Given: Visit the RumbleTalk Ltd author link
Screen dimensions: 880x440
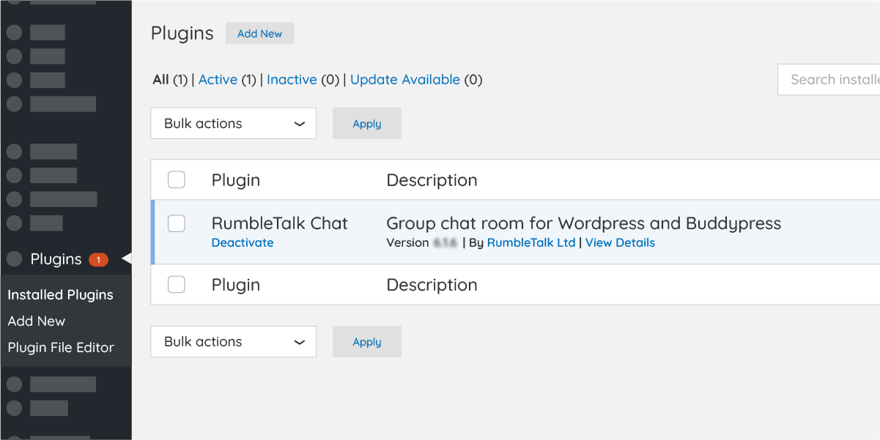Looking at the screenshot, I should (530, 242).
